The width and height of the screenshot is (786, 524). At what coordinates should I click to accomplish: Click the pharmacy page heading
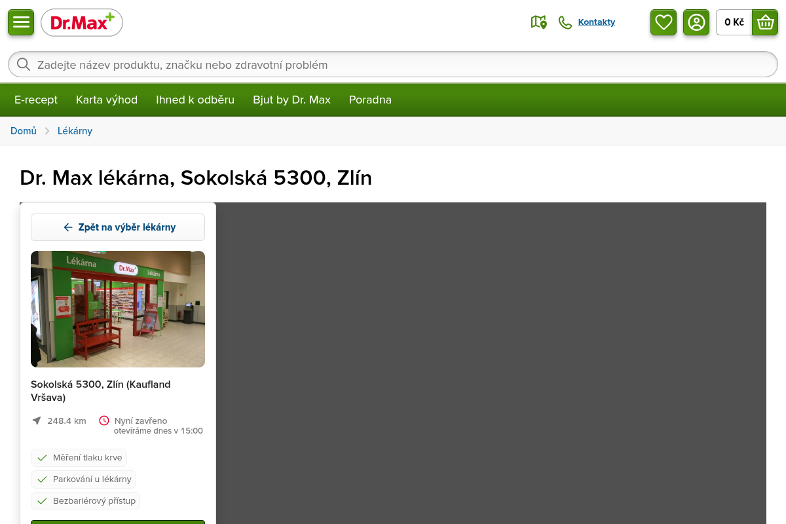tap(196, 178)
